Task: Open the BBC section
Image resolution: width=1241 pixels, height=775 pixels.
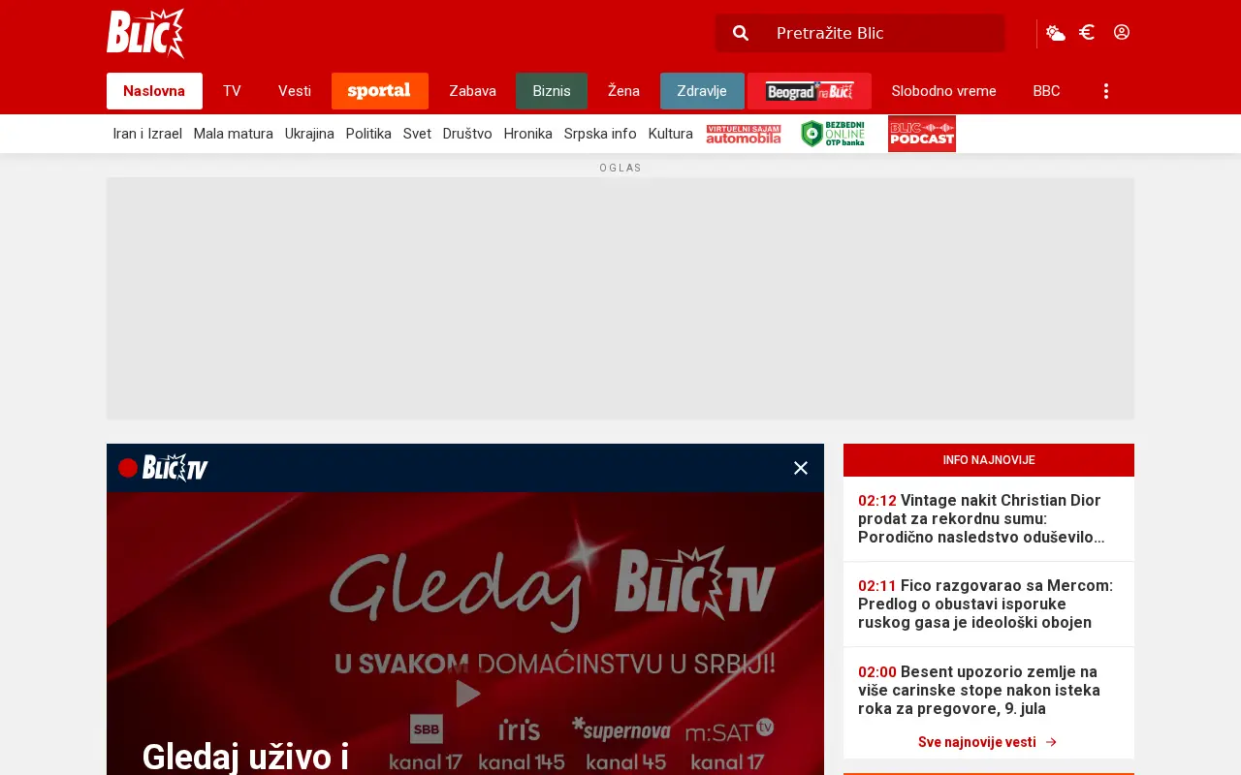Action: 1046,91
